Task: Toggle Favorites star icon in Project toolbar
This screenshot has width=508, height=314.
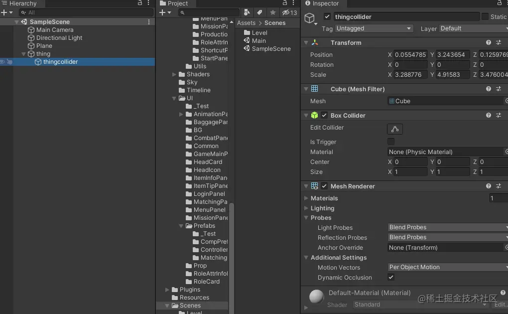Action: coord(273,12)
